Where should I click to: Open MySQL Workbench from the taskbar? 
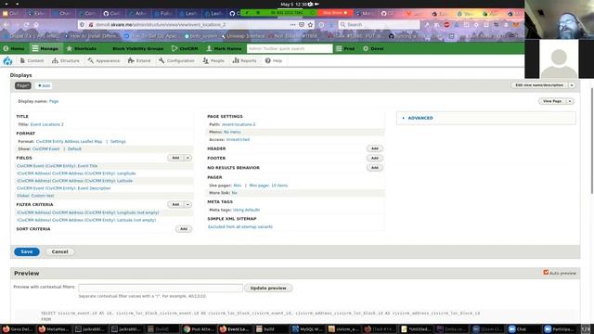pos(306,329)
